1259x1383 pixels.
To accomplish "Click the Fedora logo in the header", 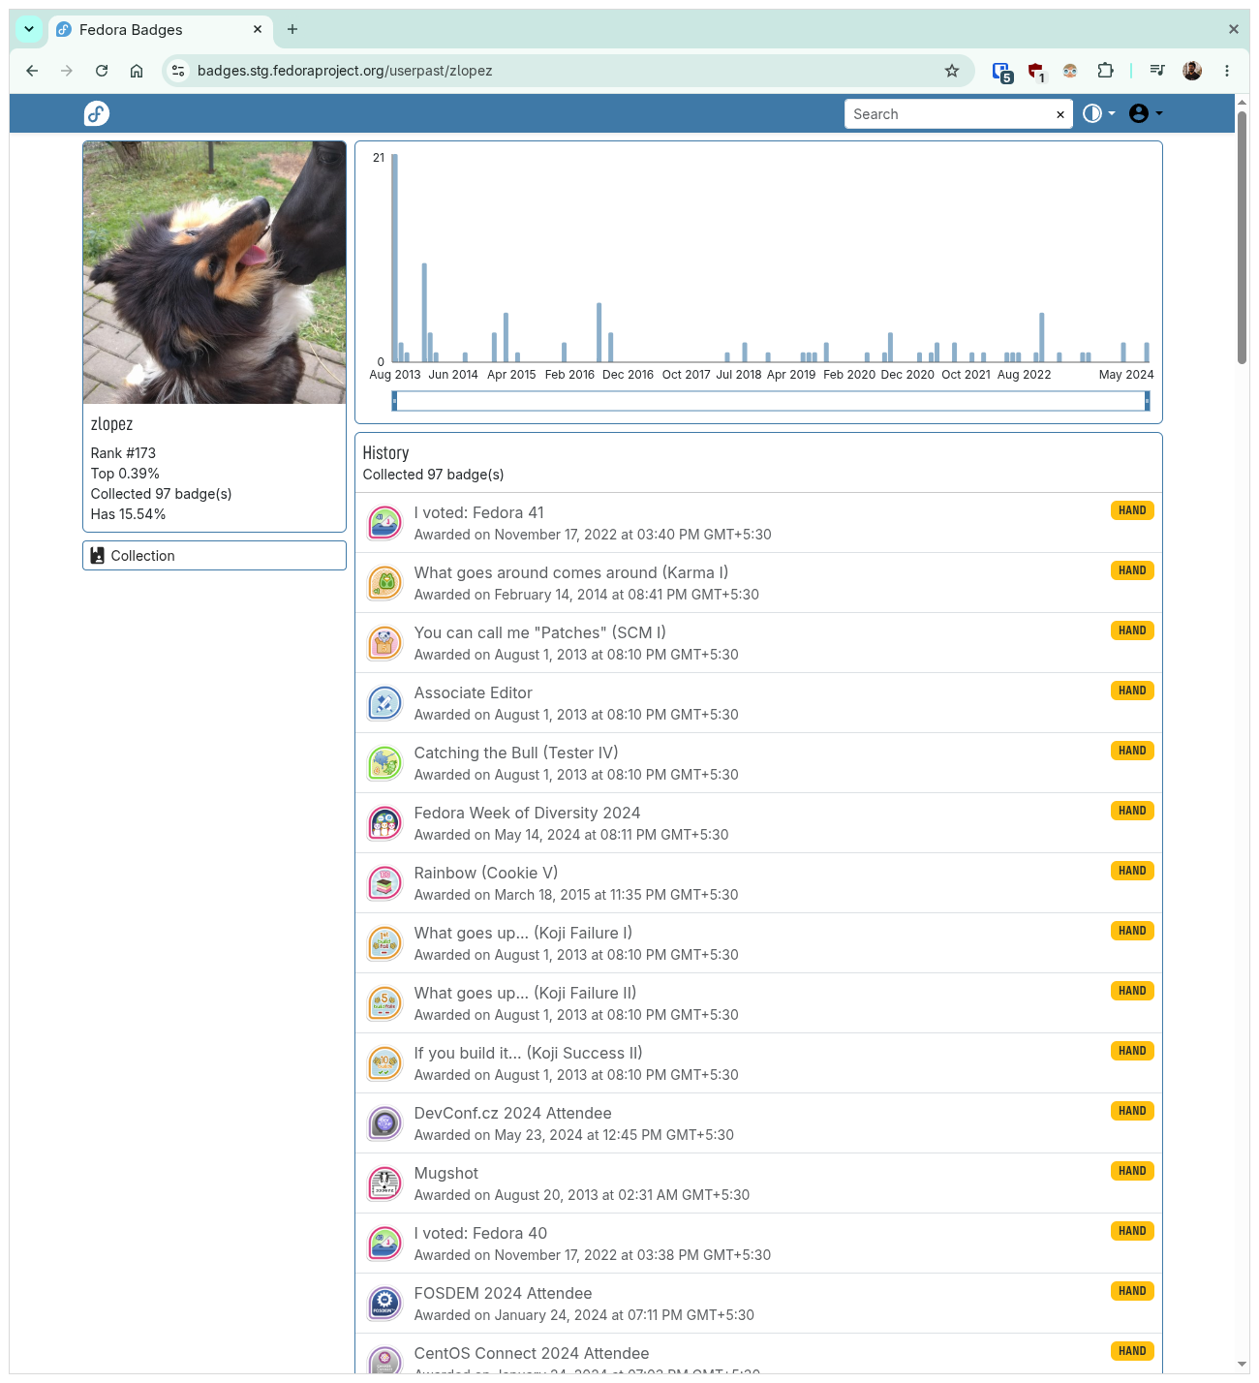I will click(x=97, y=114).
